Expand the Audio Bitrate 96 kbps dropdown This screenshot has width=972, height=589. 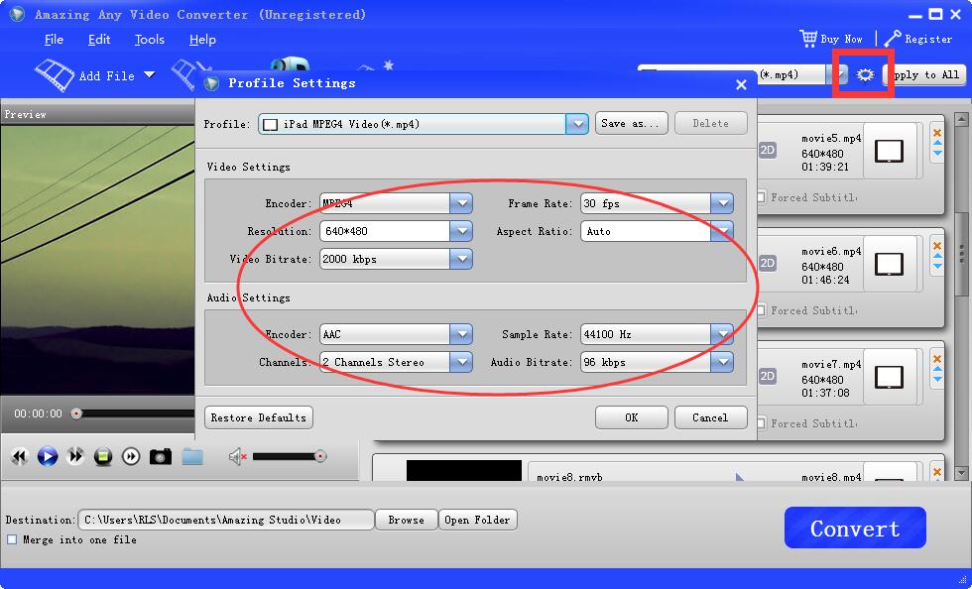pyautogui.click(x=722, y=362)
